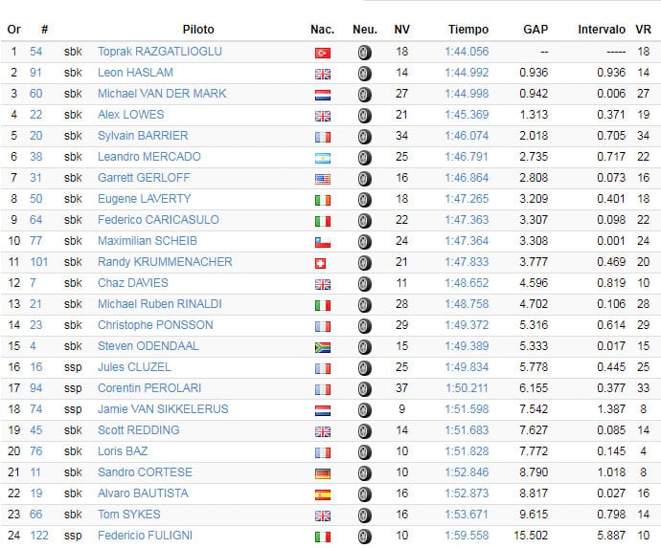
Task: Click Swiss flag in Krummenacher row
Action: tap(322, 263)
